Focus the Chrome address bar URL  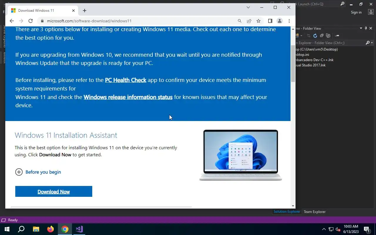click(89, 21)
